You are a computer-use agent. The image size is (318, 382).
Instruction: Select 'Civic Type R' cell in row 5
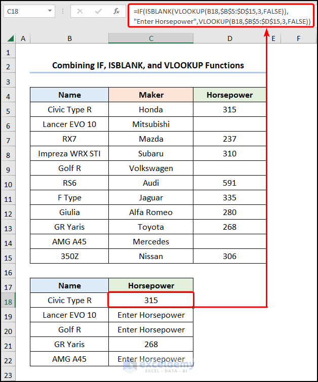point(69,109)
